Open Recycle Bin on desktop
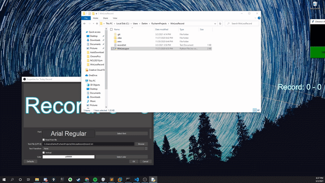Screen dimensions: 325x183 tap(315, 5)
